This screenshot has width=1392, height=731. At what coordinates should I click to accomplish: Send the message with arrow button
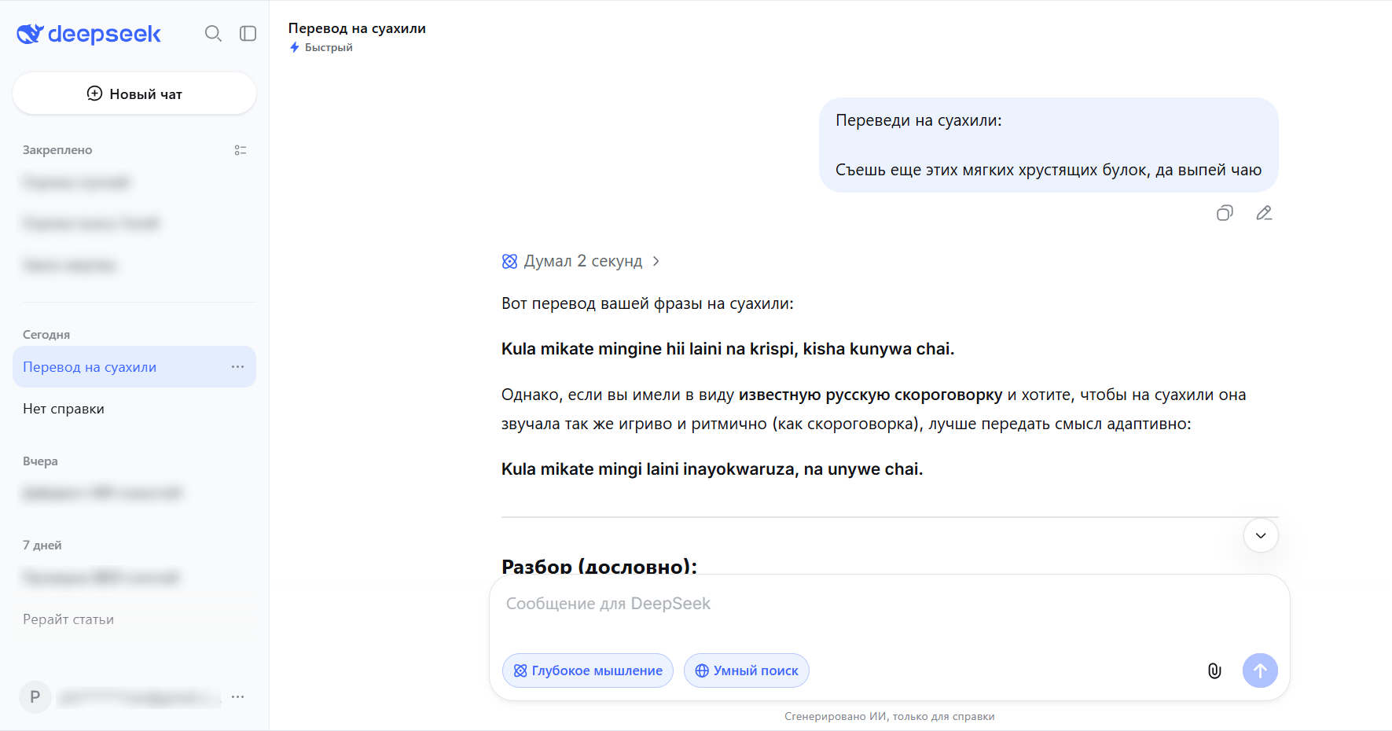point(1260,670)
